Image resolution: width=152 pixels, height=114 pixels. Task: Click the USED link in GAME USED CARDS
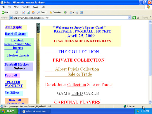point(77,93)
